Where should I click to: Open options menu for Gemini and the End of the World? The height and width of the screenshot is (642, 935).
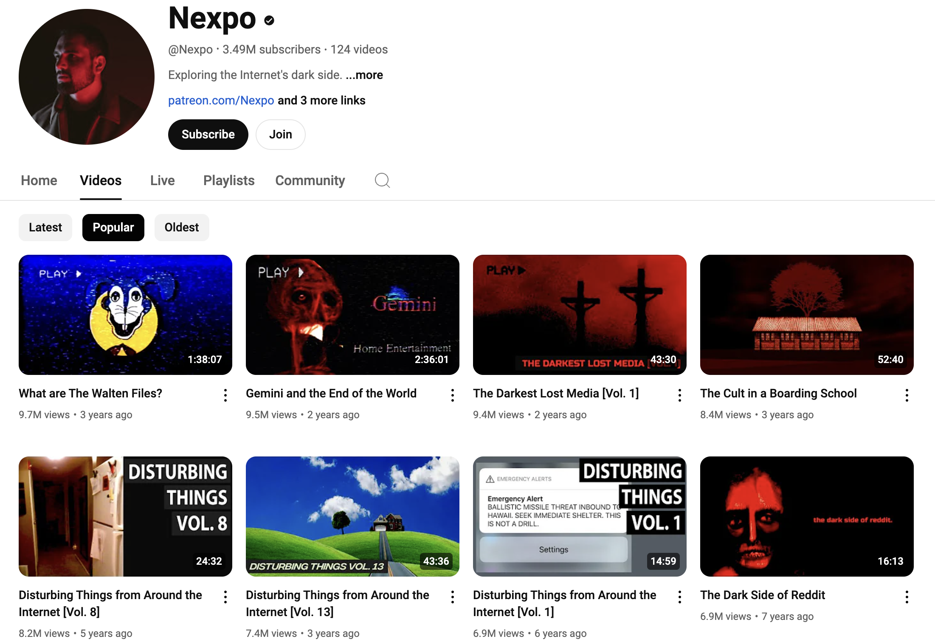coord(453,395)
